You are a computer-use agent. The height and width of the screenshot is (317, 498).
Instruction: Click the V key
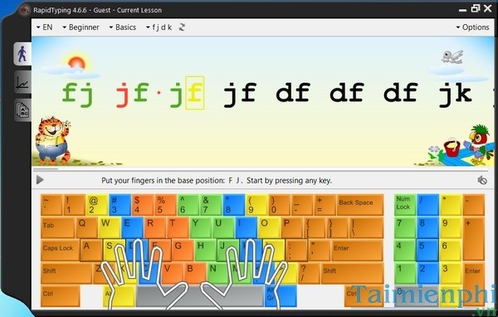172,273
